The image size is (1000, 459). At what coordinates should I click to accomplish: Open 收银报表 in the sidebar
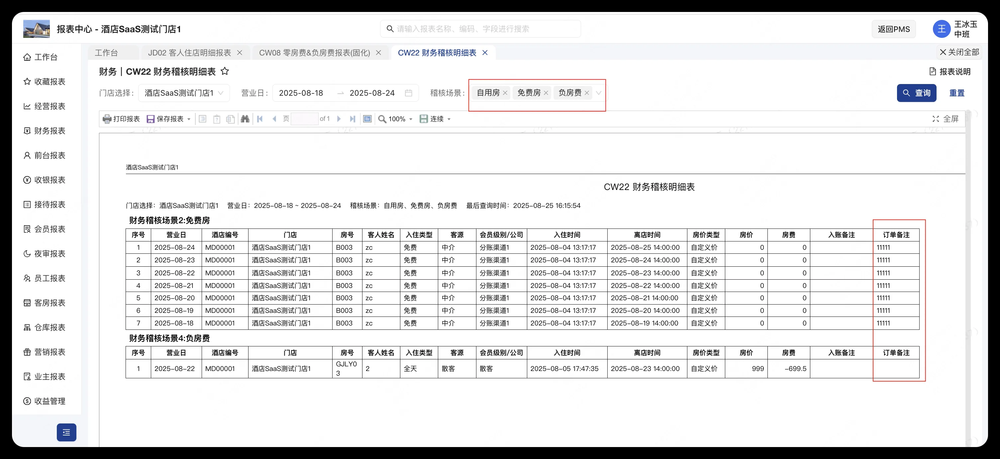pyautogui.click(x=45, y=180)
